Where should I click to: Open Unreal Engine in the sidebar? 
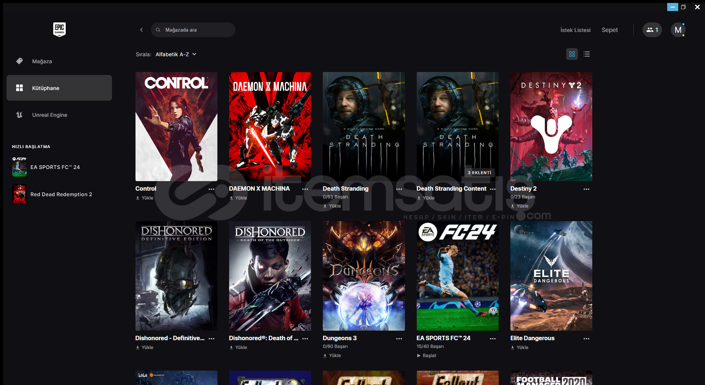point(59,115)
